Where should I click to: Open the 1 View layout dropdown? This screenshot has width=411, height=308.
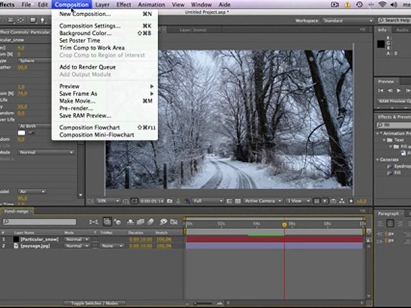point(298,201)
